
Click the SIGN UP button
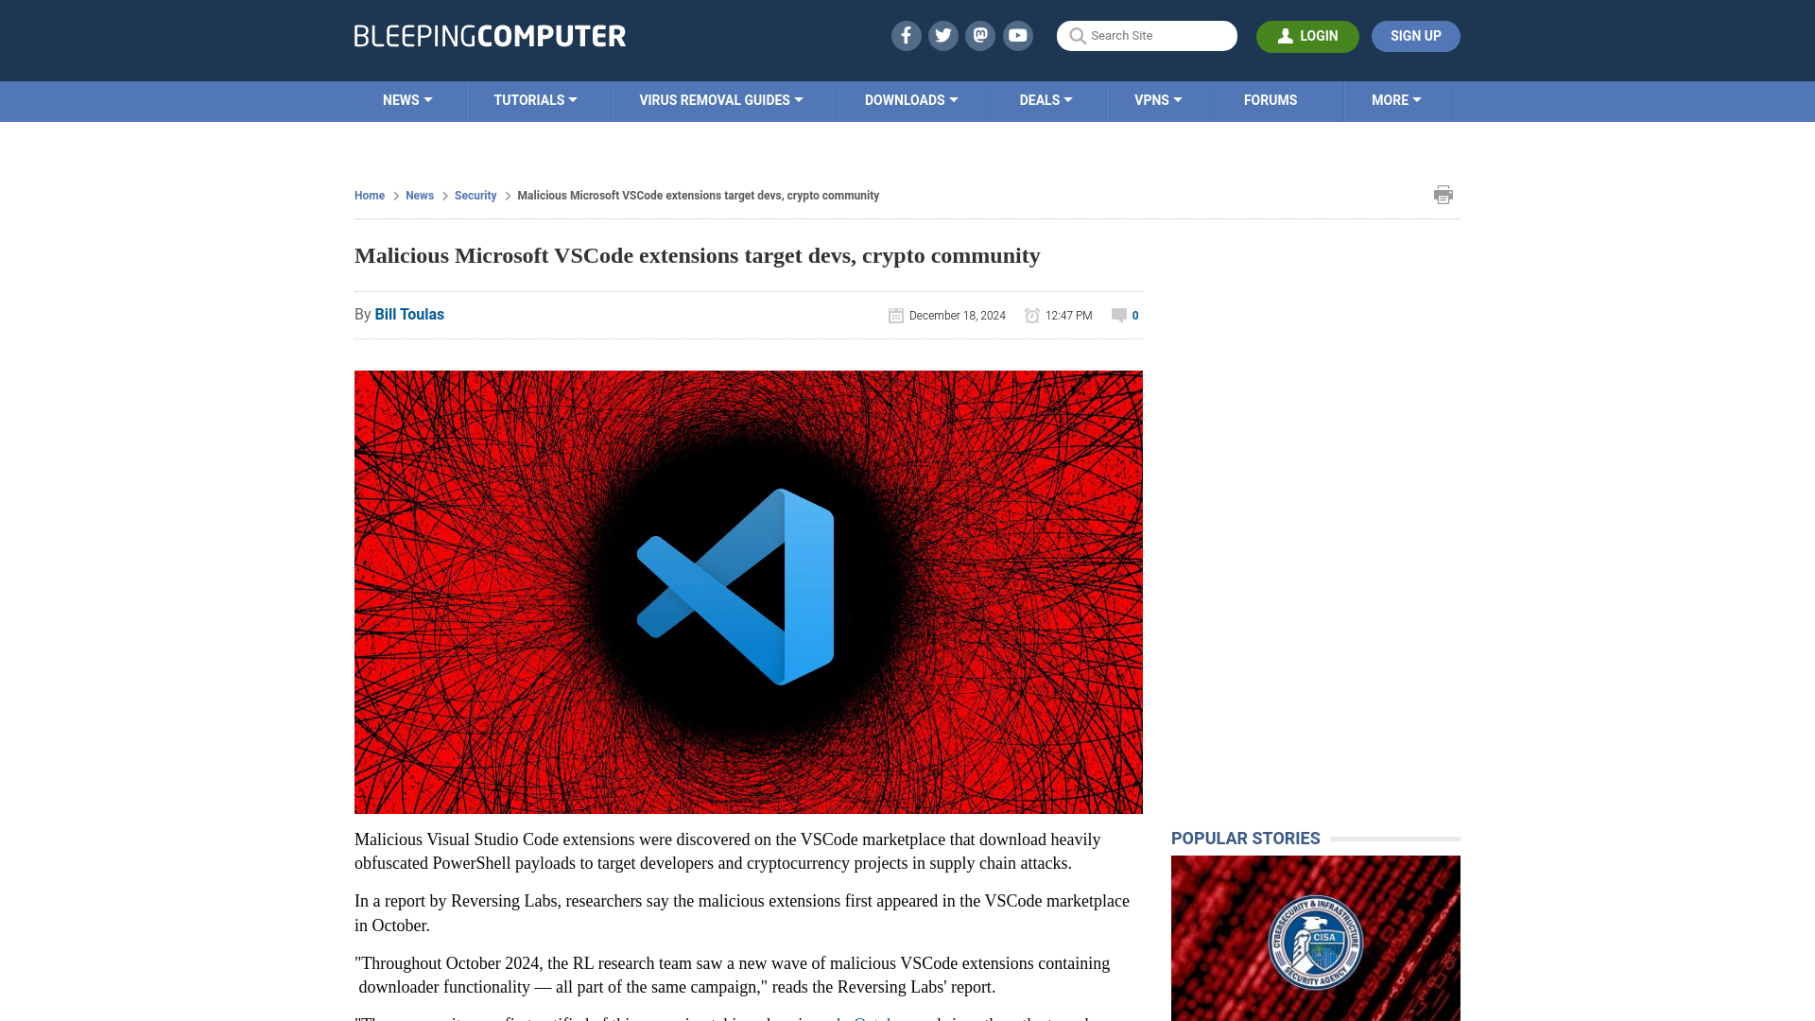coord(1415,36)
